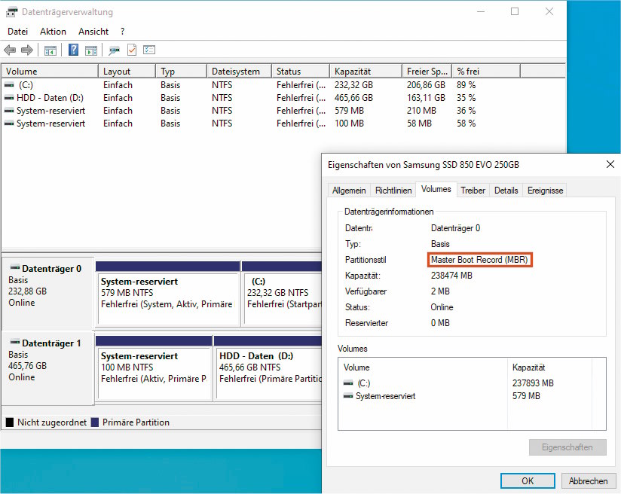The height and width of the screenshot is (494, 621).
Task: Select the 100 MB System-reserviert partition block on Datenträger 1
Action: click(154, 368)
